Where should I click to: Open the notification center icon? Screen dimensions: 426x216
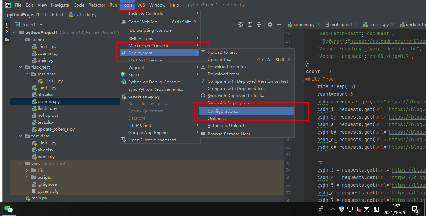point(416,209)
